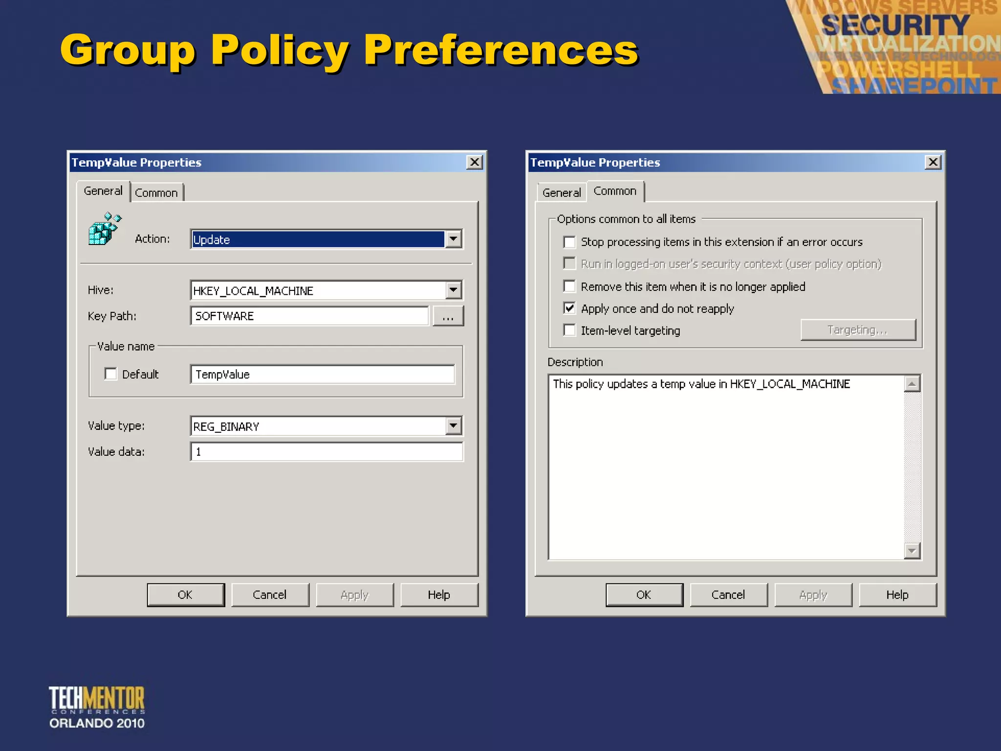This screenshot has width=1001, height=751.
Task: Check Stop processing items if error occurs
Action: click(569, 242)
